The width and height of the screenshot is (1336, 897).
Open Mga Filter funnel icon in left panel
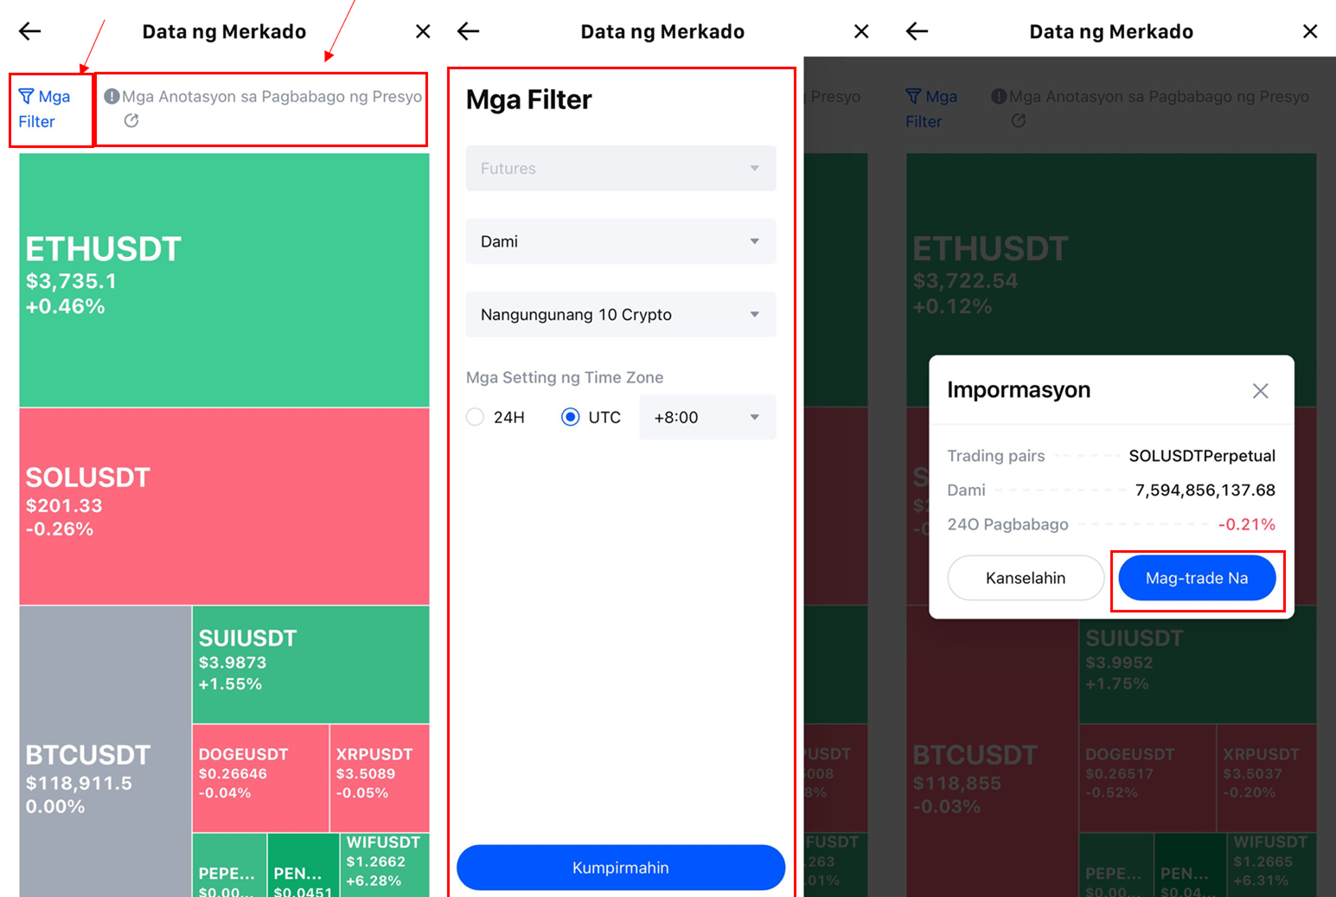pos(27,96)
